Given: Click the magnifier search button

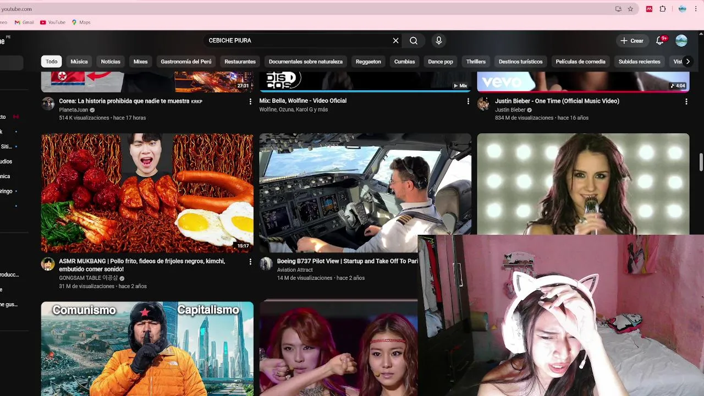Looking at the screenshot, I should point(414,41).
